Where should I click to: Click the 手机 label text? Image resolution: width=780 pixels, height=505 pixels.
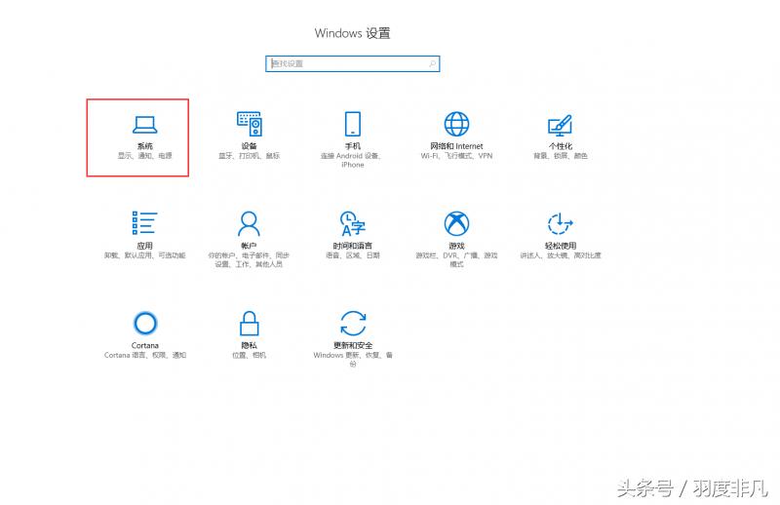[x=353, y=146]
